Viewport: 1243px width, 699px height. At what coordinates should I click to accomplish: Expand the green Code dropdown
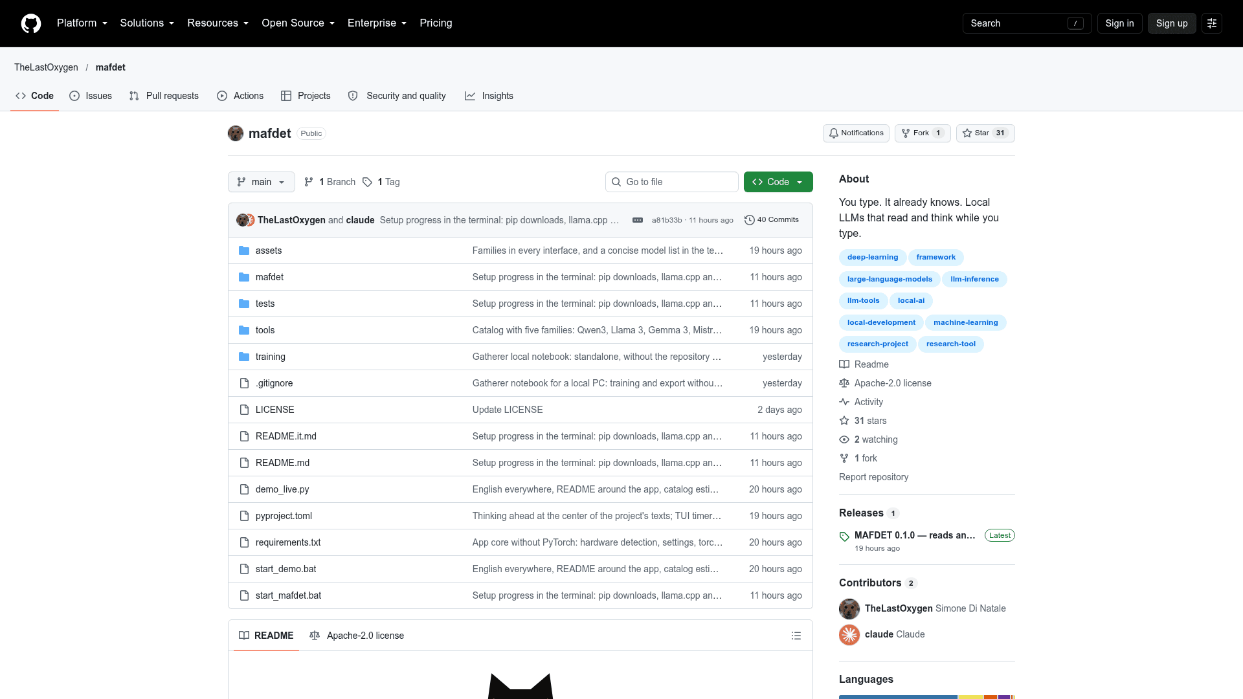(x=778, y=182)
